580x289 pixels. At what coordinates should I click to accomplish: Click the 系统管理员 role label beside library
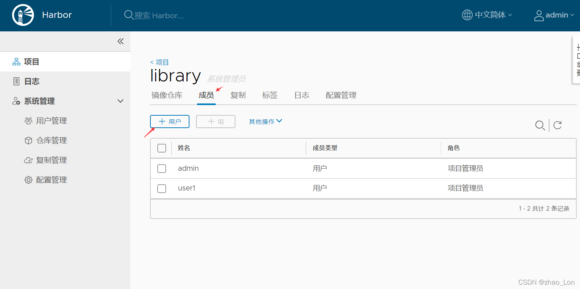[x=226, y=79]
